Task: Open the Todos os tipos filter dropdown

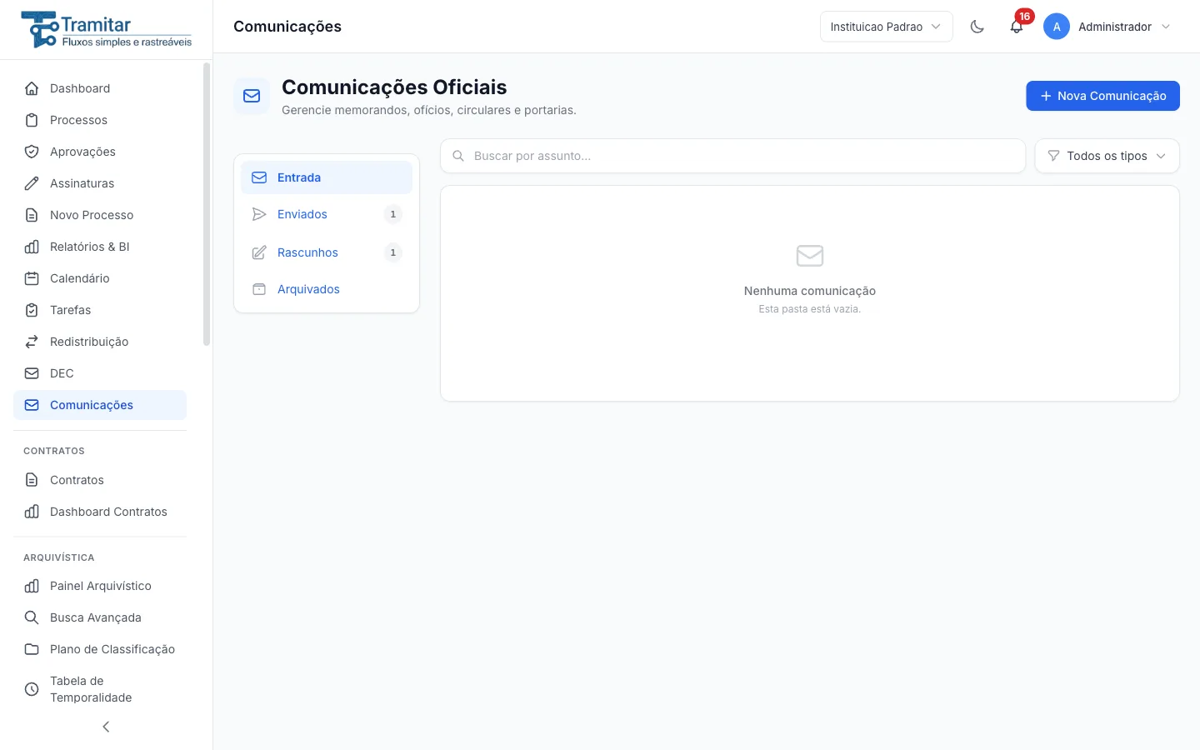Action: click(1107, 156)
